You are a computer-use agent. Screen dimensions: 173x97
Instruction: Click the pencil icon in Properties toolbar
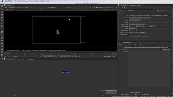(125, 8)
